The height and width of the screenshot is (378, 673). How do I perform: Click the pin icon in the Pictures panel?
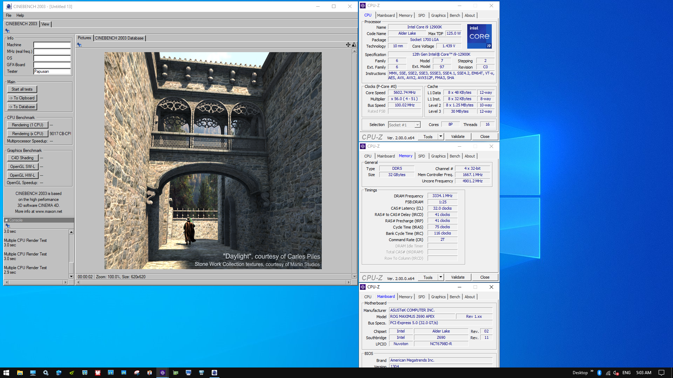[x=80, y=45]
